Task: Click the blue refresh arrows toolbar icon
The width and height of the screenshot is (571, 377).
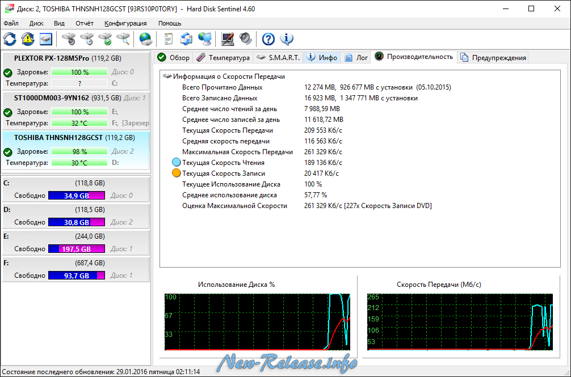Action: coord(10,39)
